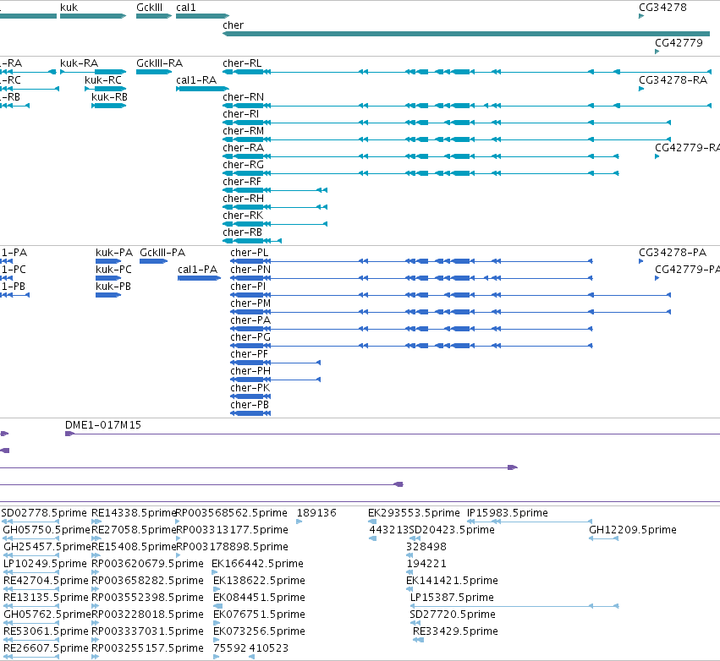Select EST GH12209.5prime label

click(x=633, y=530)
